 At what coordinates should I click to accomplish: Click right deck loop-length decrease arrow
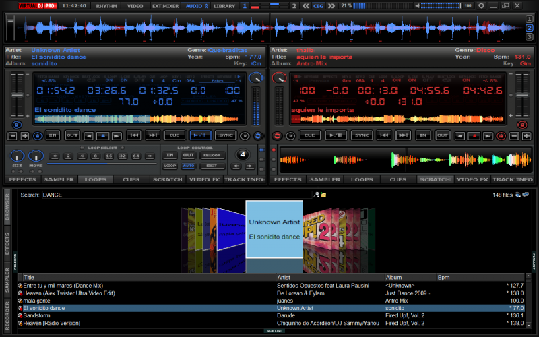[459, 136]
